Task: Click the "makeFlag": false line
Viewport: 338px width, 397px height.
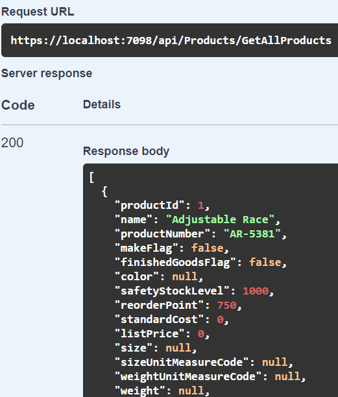Action: (172, 248)
